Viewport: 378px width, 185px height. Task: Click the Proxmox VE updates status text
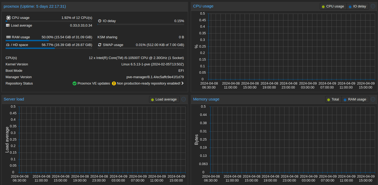(x=94, y=83)
